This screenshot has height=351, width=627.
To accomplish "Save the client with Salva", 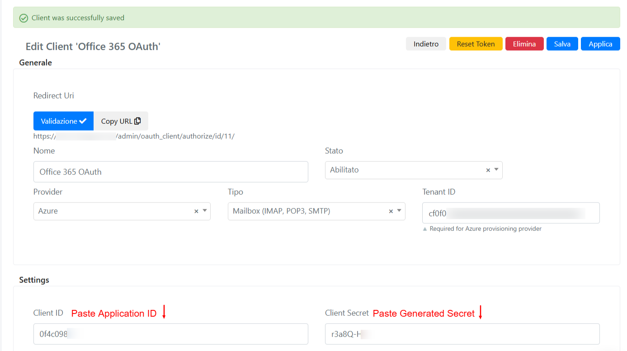I will [x=562, y=44].
